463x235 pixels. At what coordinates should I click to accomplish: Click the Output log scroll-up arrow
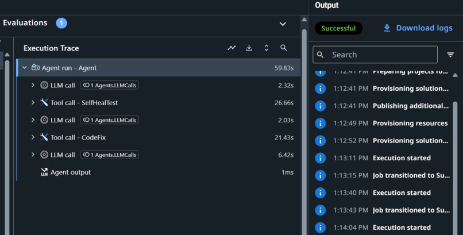coord(456,75)
